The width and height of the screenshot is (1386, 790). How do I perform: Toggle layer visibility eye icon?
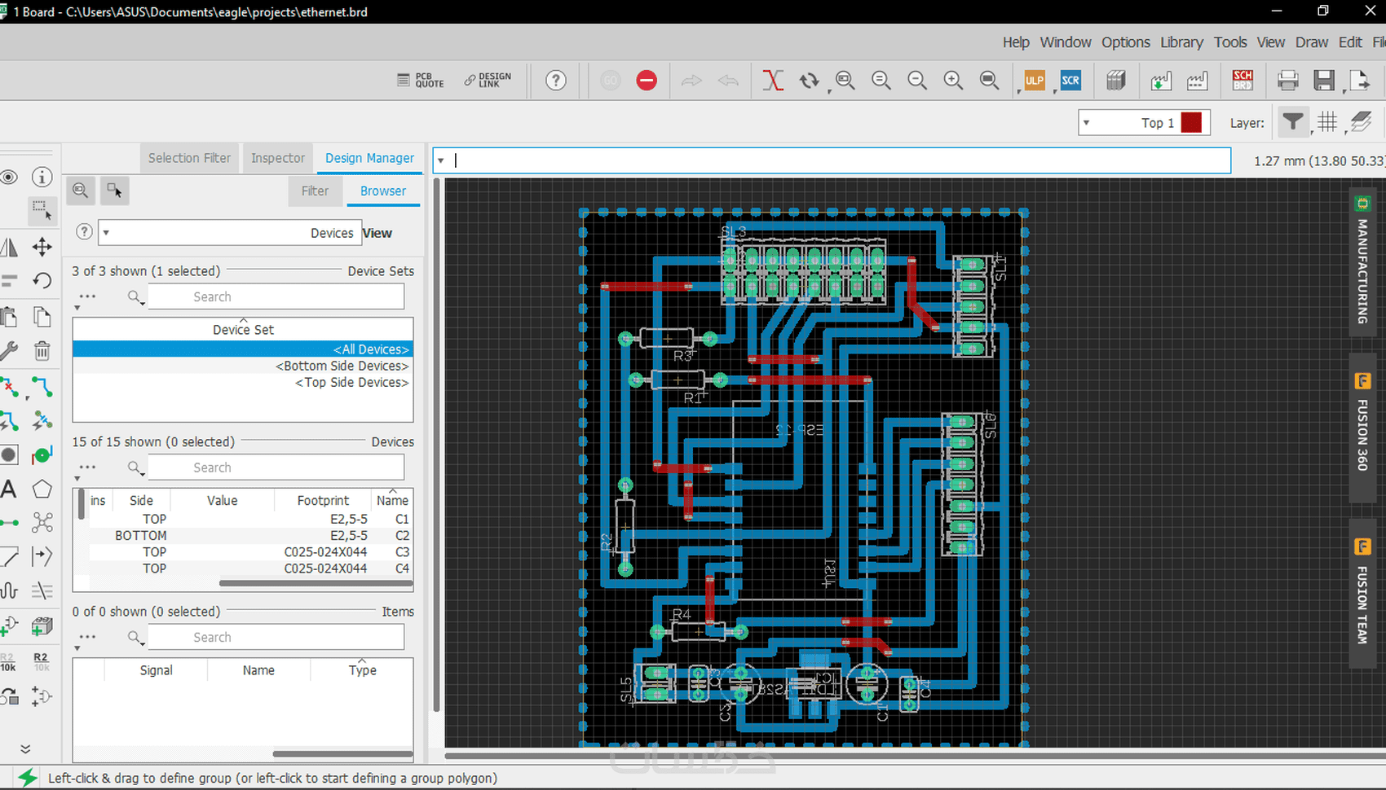coord(9,178)
